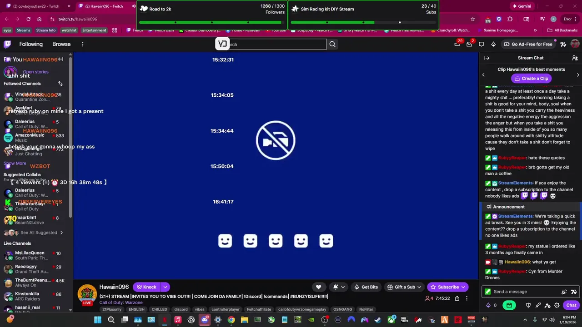Expand the Knock button dropdown arrow
582x327 pixels.
tap(165, 287)
